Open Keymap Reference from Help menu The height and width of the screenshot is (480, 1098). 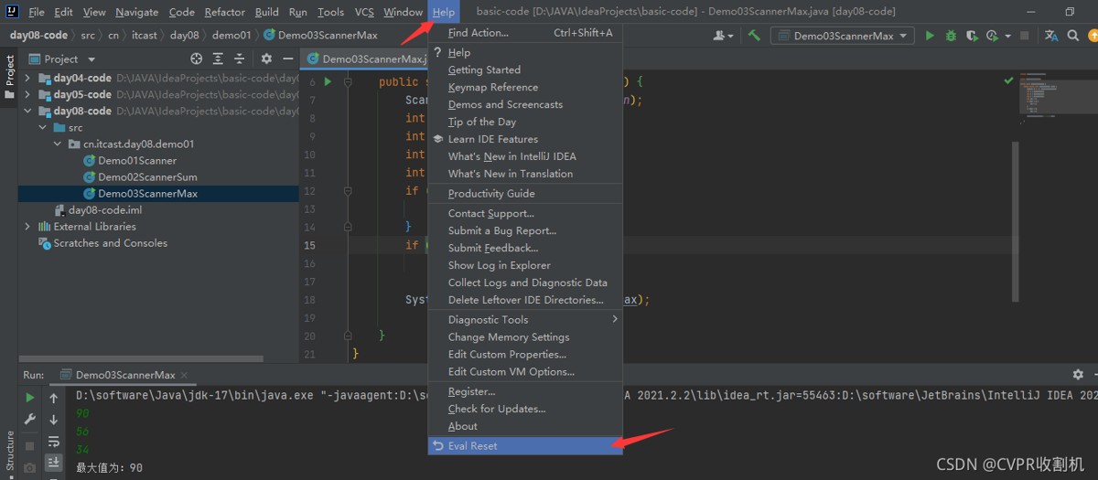[x=525, y=88]
